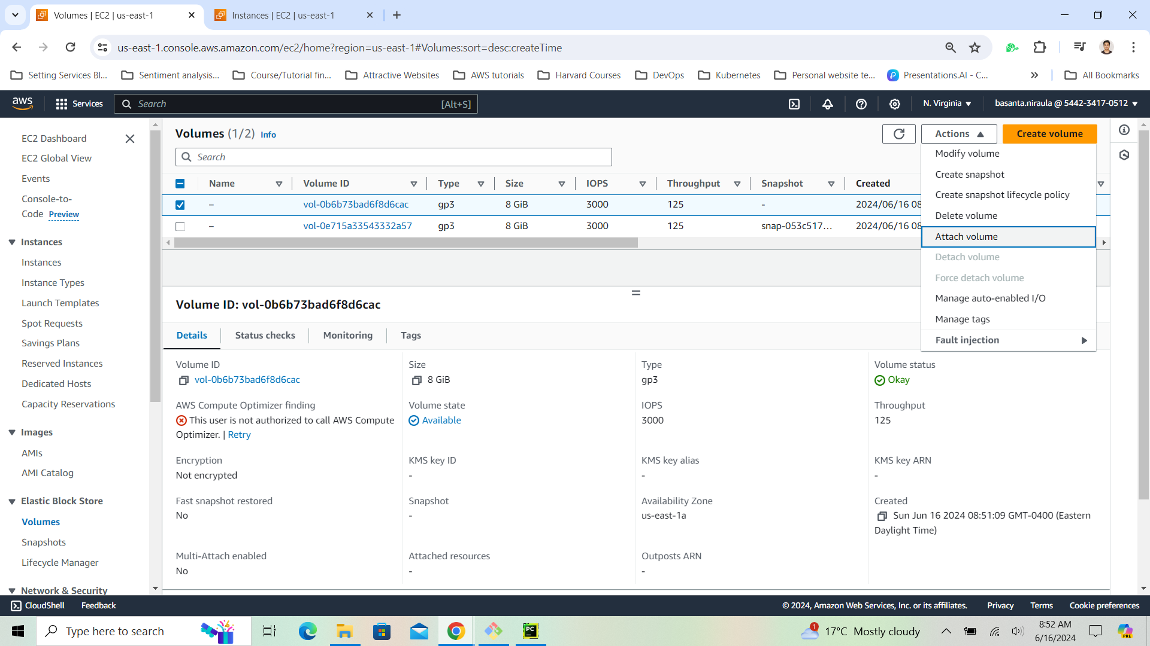Image resolution: width=1150 pixels, height=646 pixels.
Task: Close the EC2 navigation sidebar
Action: pos(129,139)
